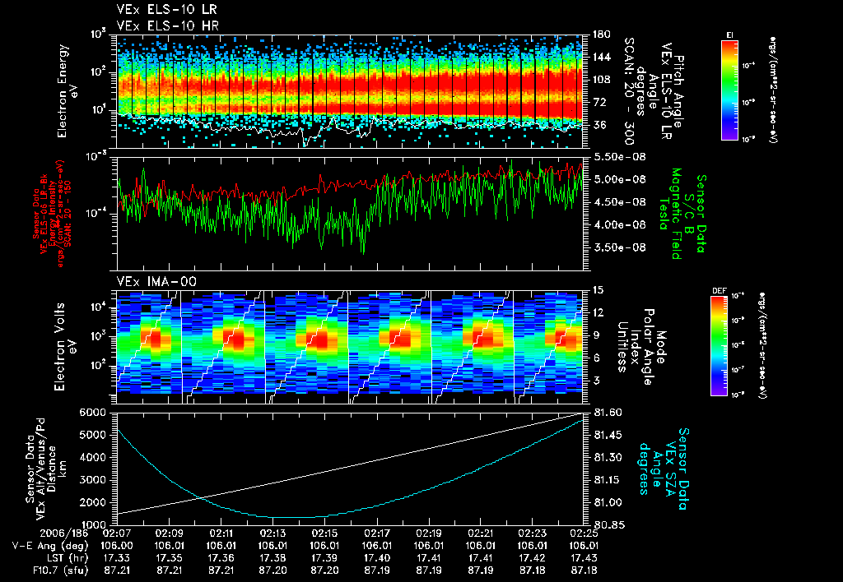Click the '02:19' time tick label
Screen dimensions: 843x582
tap(428, 533)
